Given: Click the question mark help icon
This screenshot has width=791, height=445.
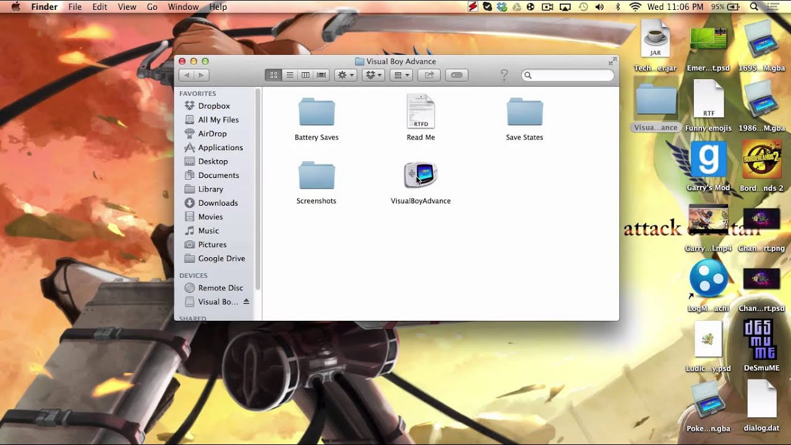Looking at the screenshot, I should (504, 75).
